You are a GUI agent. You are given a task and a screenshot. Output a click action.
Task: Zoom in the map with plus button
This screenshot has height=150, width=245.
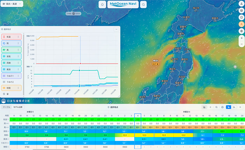click(x=241, y=38)
